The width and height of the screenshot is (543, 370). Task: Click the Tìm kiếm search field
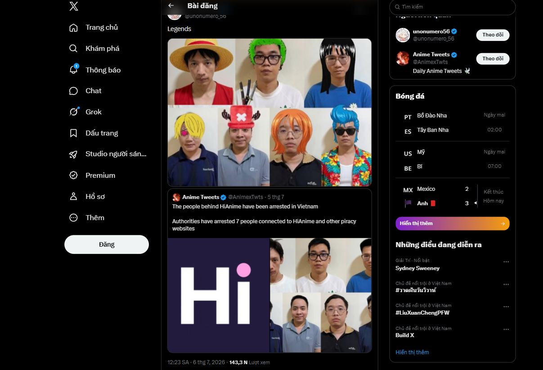click(453, 7)
